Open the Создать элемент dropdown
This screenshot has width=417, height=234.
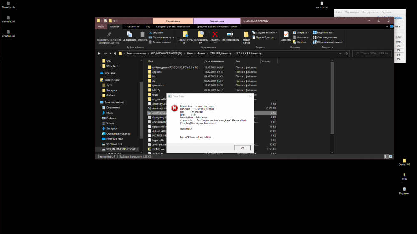265,32
